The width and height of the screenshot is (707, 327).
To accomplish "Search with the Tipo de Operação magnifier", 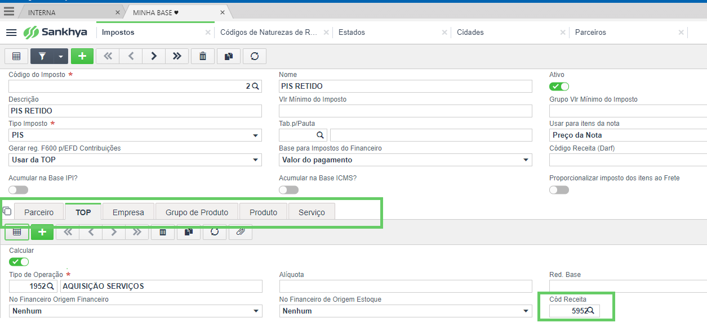I will pos(50,286).
